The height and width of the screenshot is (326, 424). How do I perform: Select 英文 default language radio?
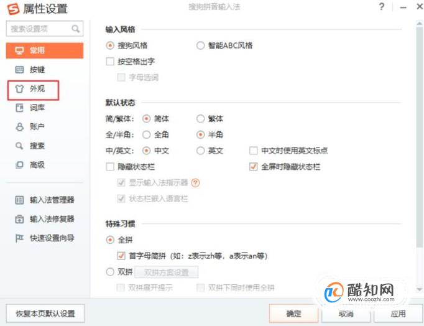[x=200, y=151]
